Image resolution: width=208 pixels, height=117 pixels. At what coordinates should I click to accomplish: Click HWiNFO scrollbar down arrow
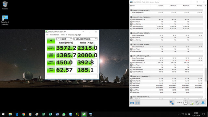(206, 98)
